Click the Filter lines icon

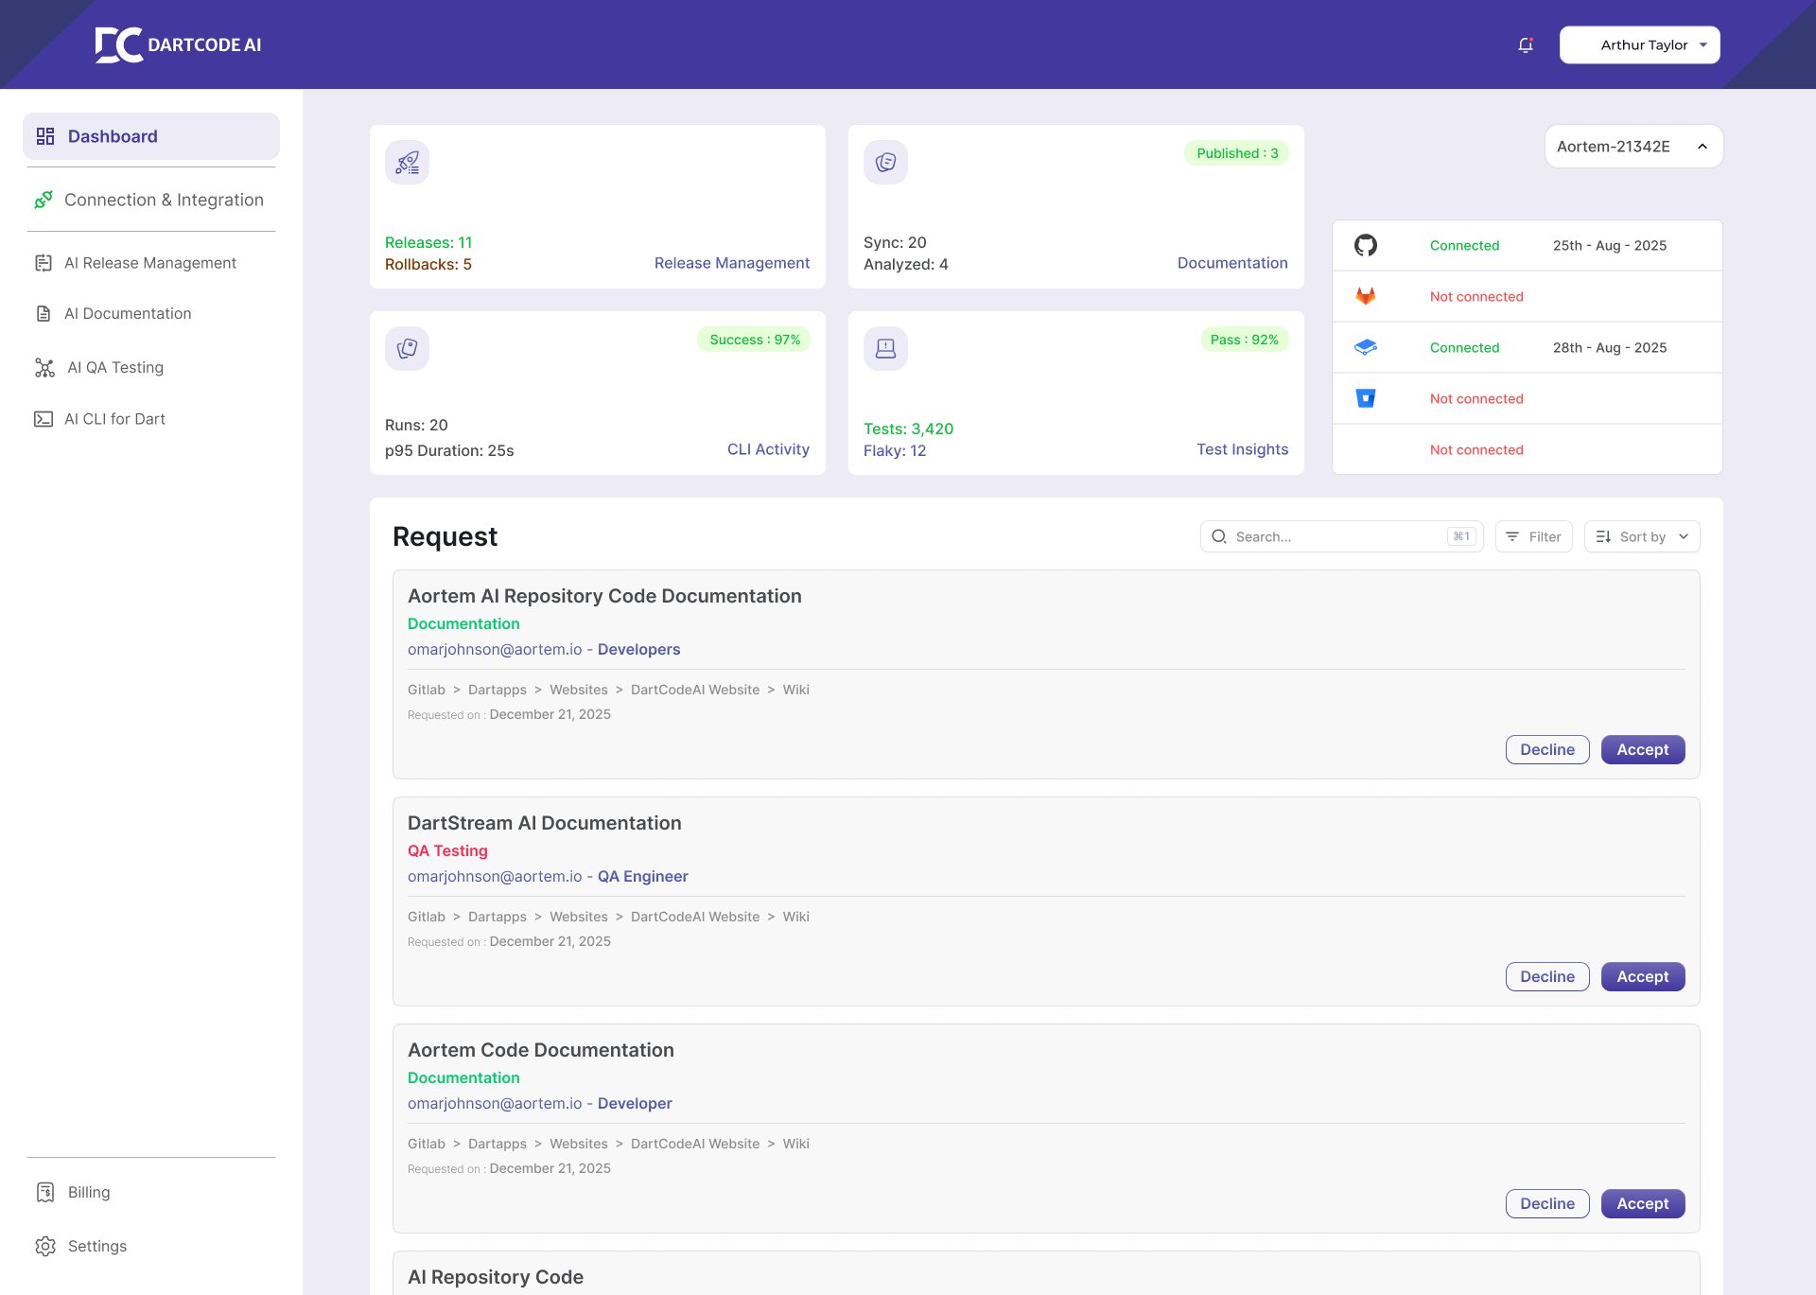pyautogui.click(x=1512, y=536)
